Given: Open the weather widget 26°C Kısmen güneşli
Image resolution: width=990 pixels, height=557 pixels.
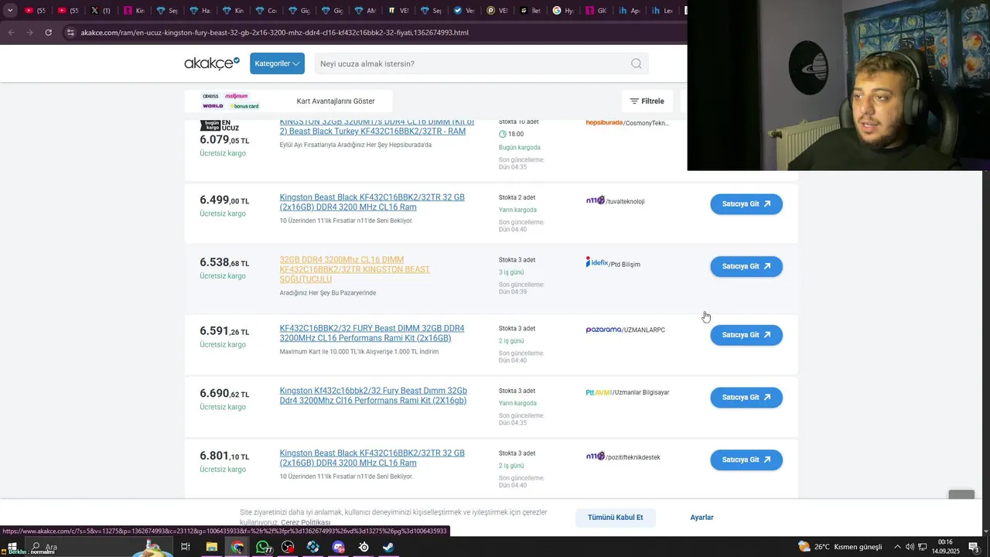Looking at the screenshot, I should tap(840, 547).
